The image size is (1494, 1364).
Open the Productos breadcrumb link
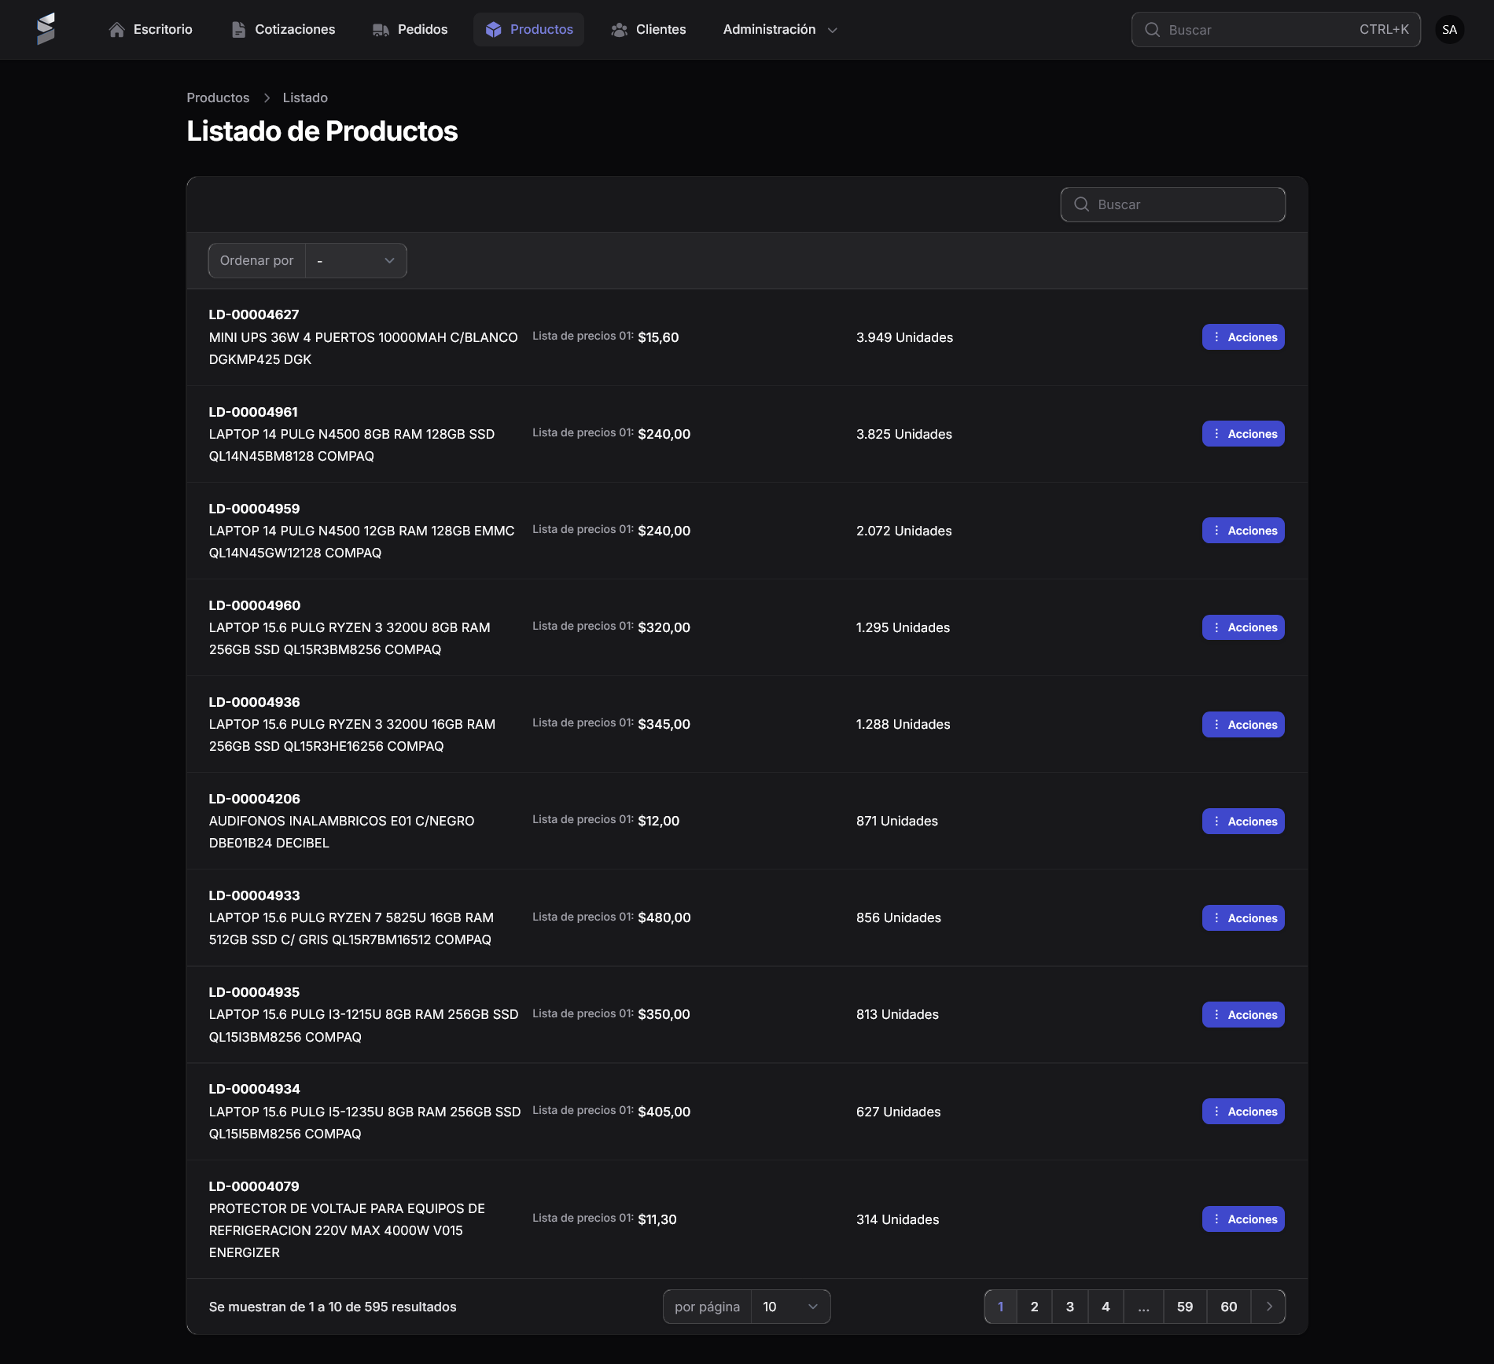[x=218, y=97]
